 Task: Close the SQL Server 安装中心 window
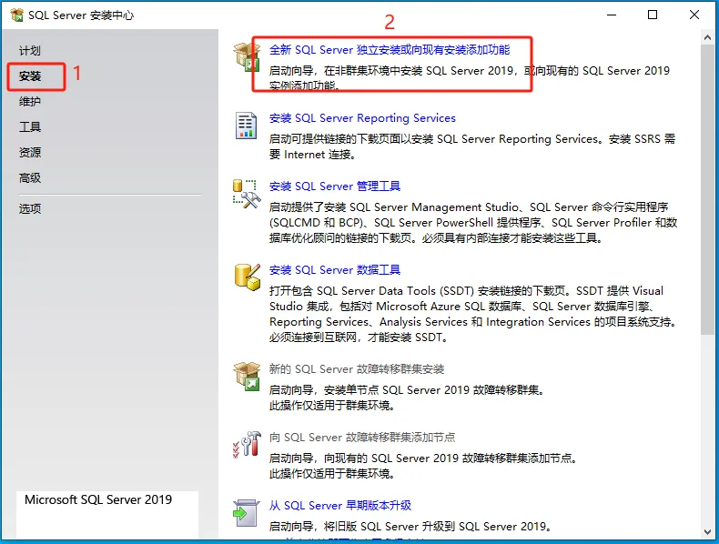[694, 15]
